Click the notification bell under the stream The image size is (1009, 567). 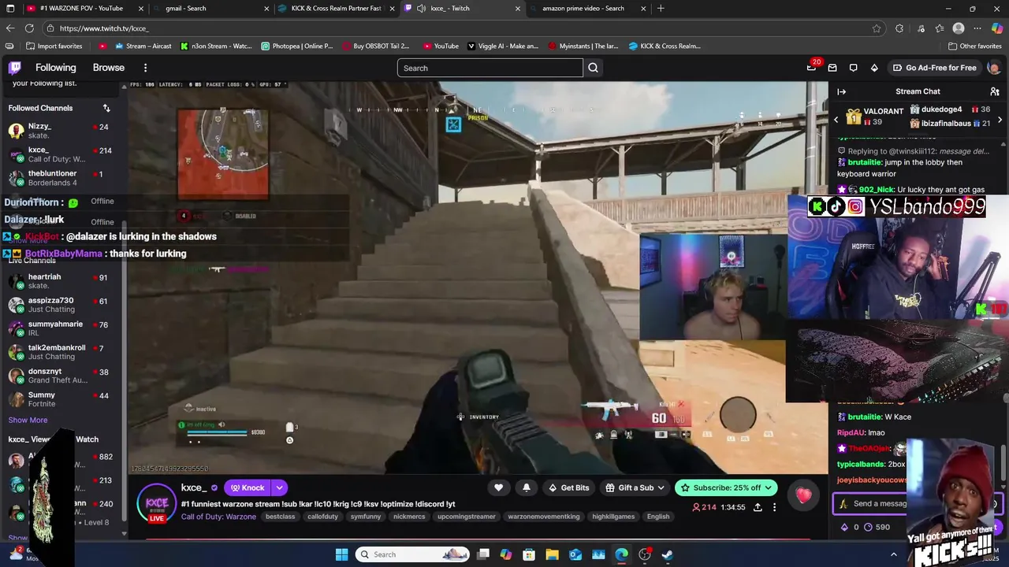click(527, 487)
